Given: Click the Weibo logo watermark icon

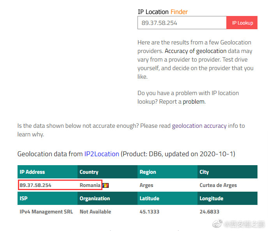Looking at the screenshot, I should [217, 224].
